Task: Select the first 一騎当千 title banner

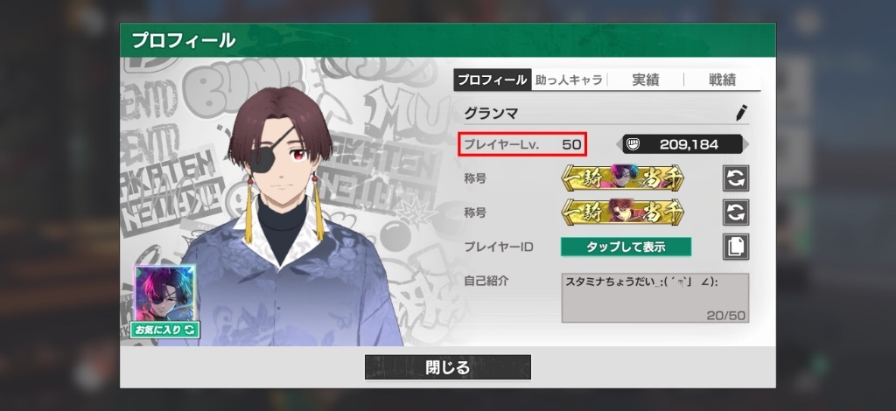Action: pyautogui.click(x=622, y=178)
